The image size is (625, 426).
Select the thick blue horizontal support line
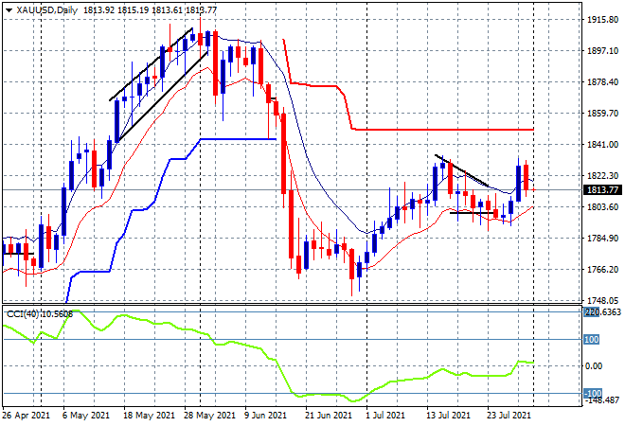[x=239, y=139]
